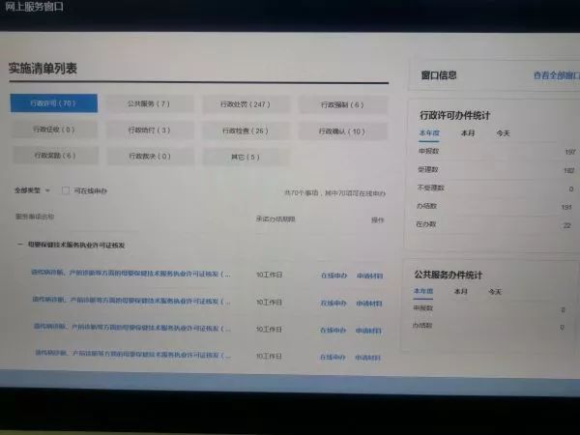View the 行政检查 (26) category
This screenshot has height=435, width=580.
[246, 130]
